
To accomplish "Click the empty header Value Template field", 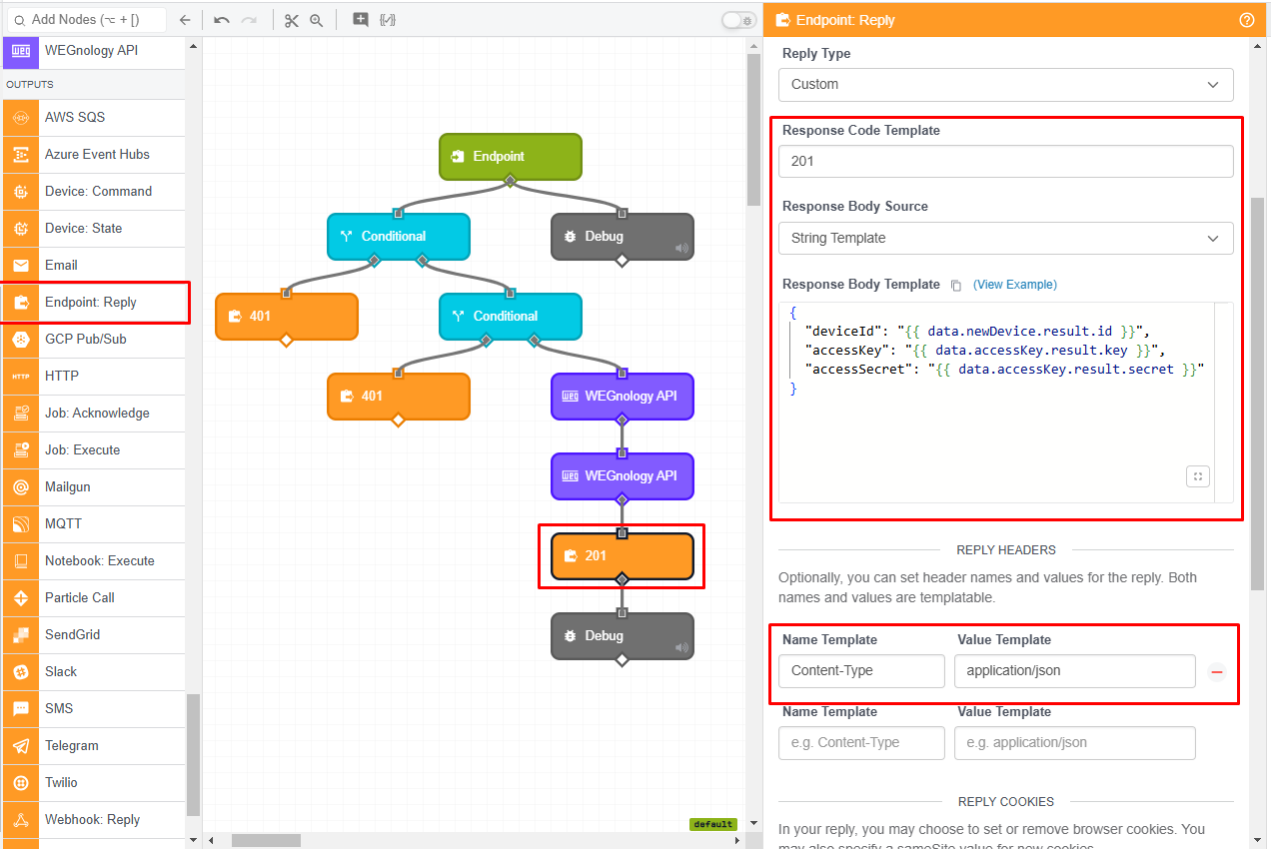I will (x=1075, y=743).
